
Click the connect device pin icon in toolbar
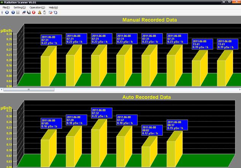click(3, 12)
